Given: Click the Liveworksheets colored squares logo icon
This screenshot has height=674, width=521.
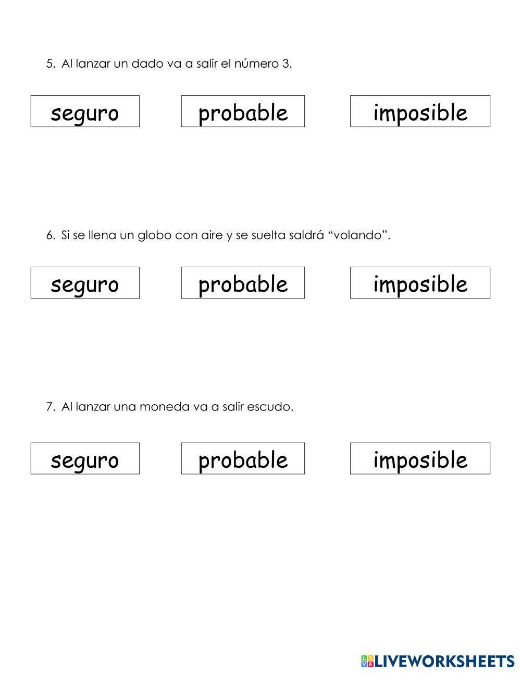Looking at the screenshot, I should 367,661.
